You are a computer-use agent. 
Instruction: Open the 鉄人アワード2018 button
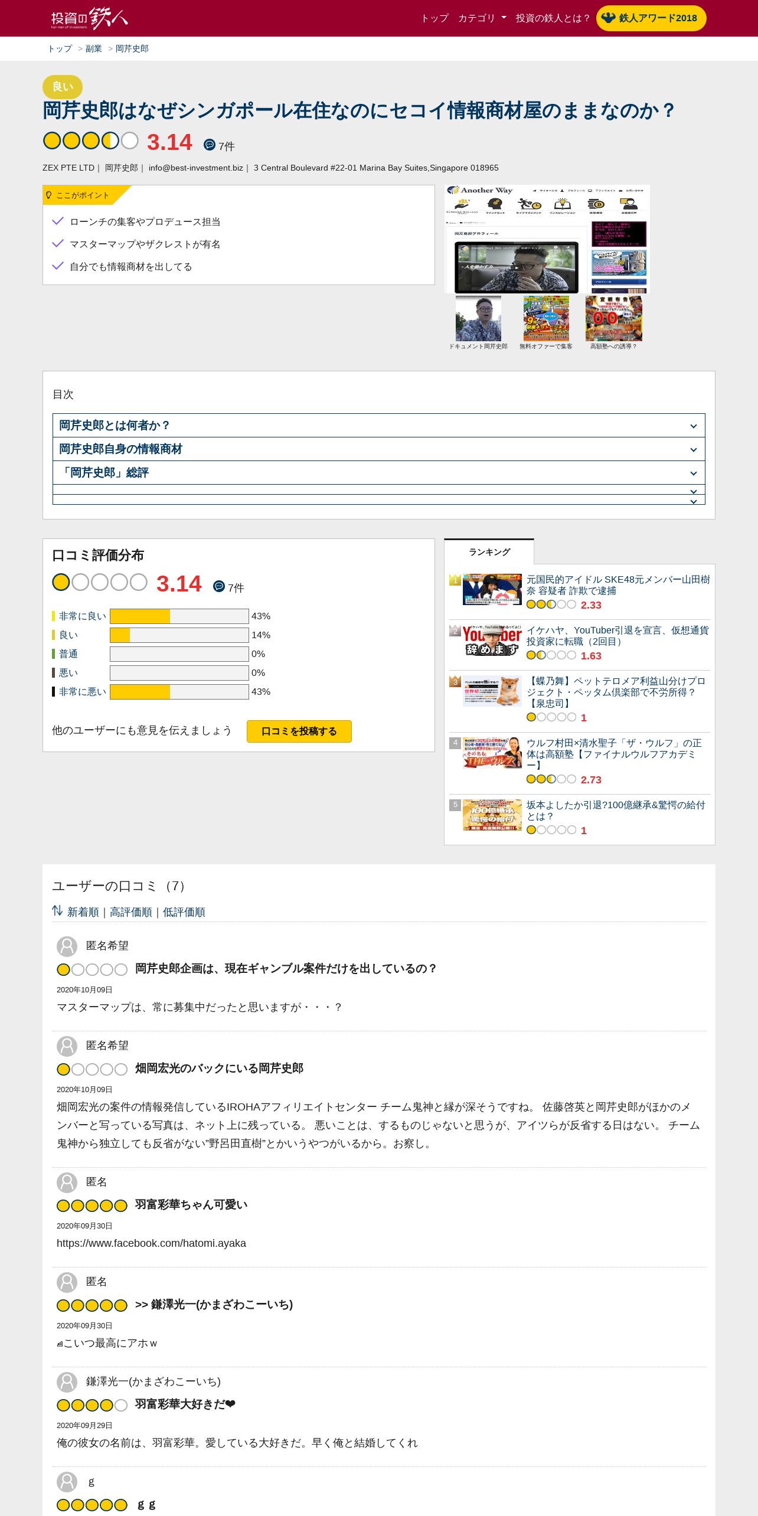coord(651,18)
